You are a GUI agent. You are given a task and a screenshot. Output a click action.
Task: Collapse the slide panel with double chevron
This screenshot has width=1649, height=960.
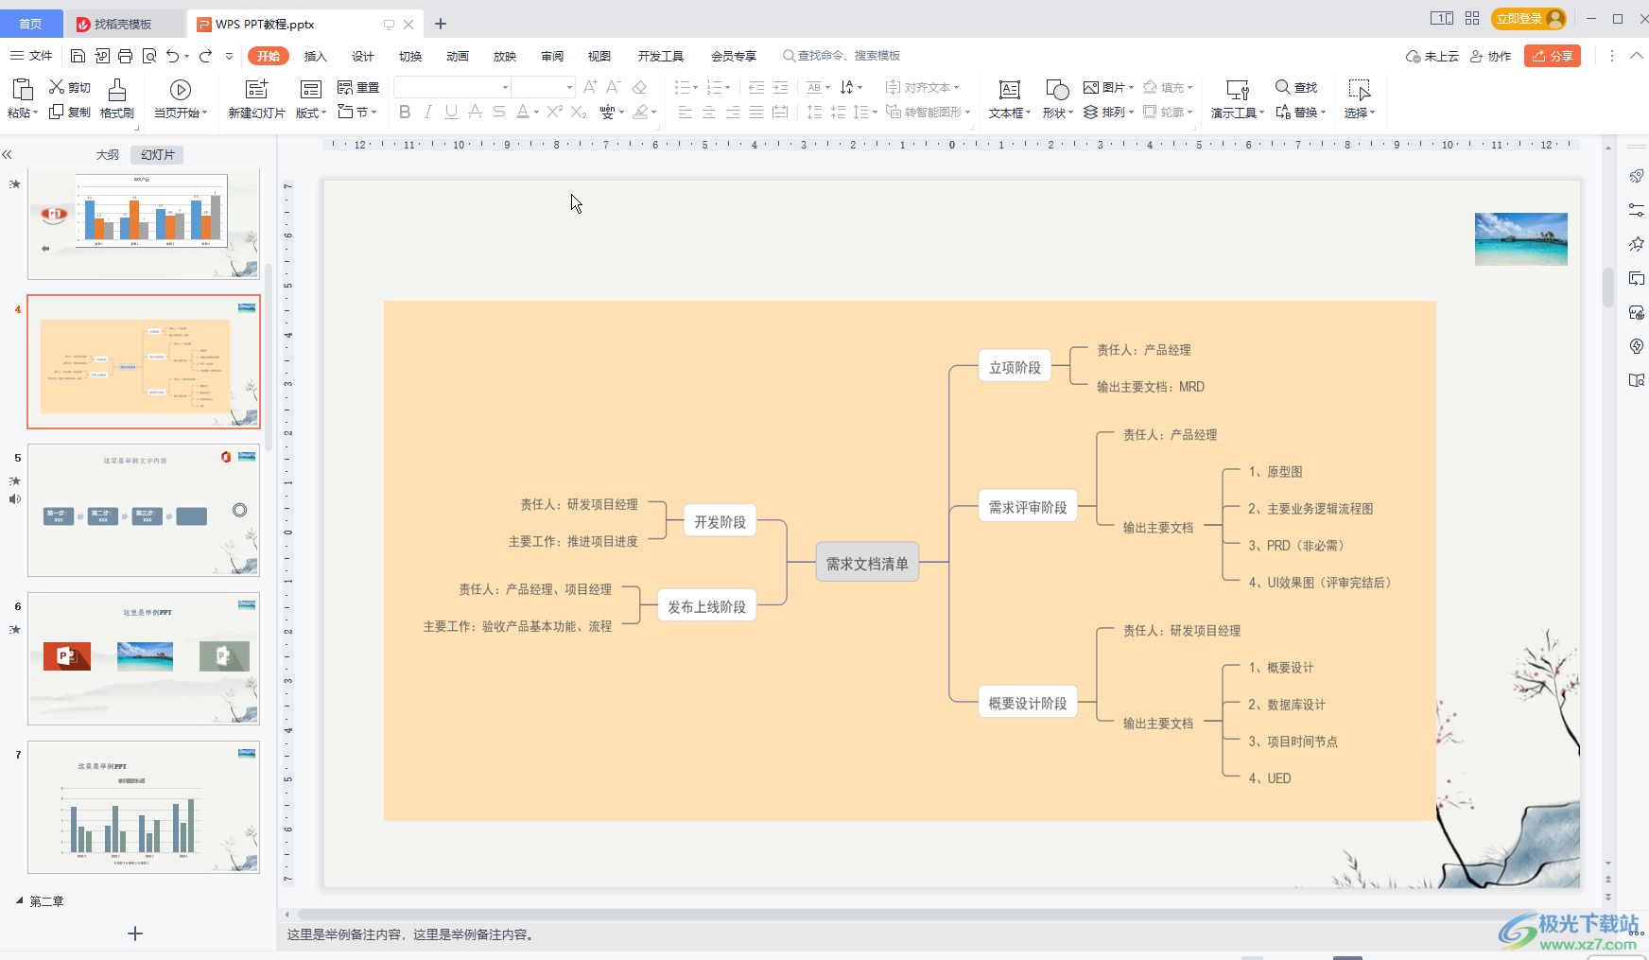pos(7,154)
